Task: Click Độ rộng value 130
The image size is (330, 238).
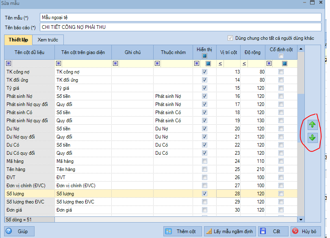Action: (x=253, y=121)
